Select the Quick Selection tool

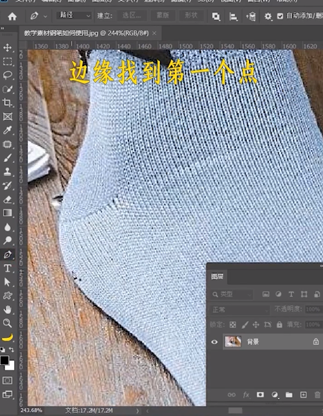point(8,89)
